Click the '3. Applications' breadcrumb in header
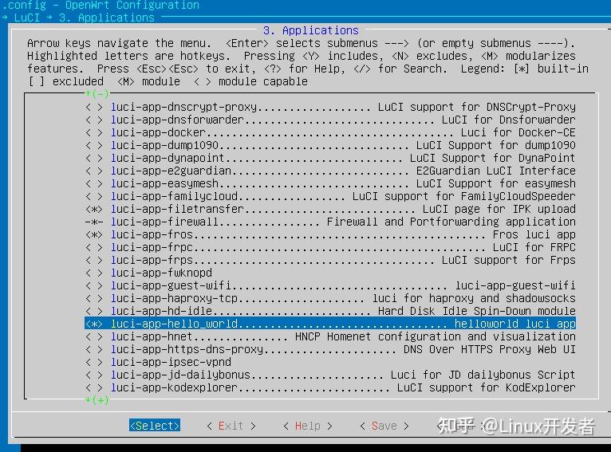 pos(106,18)
